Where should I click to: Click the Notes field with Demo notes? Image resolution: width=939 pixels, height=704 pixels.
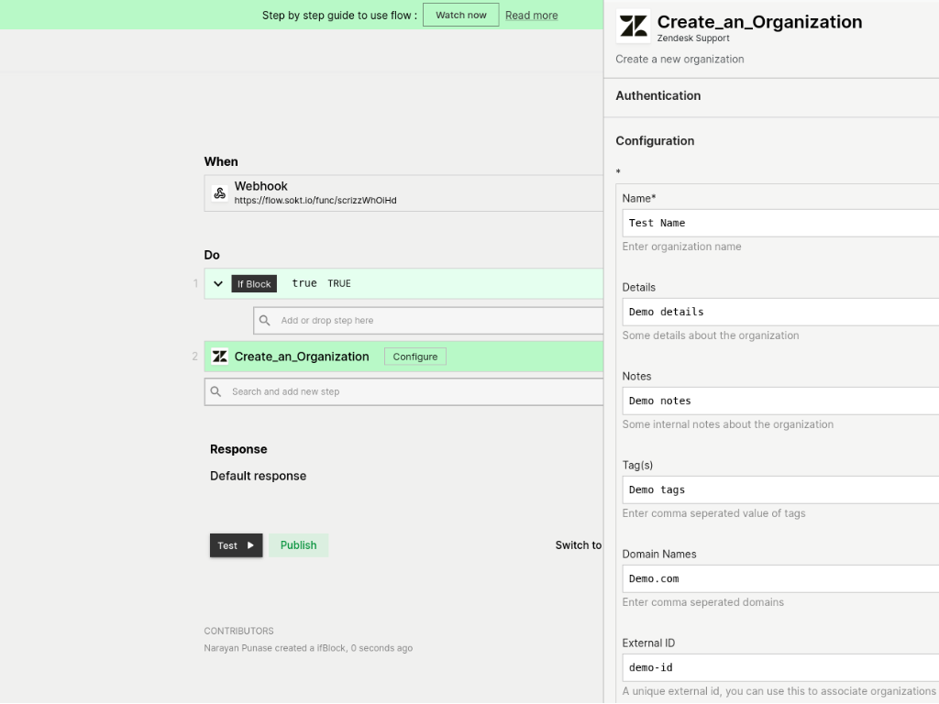coord(779,401)
